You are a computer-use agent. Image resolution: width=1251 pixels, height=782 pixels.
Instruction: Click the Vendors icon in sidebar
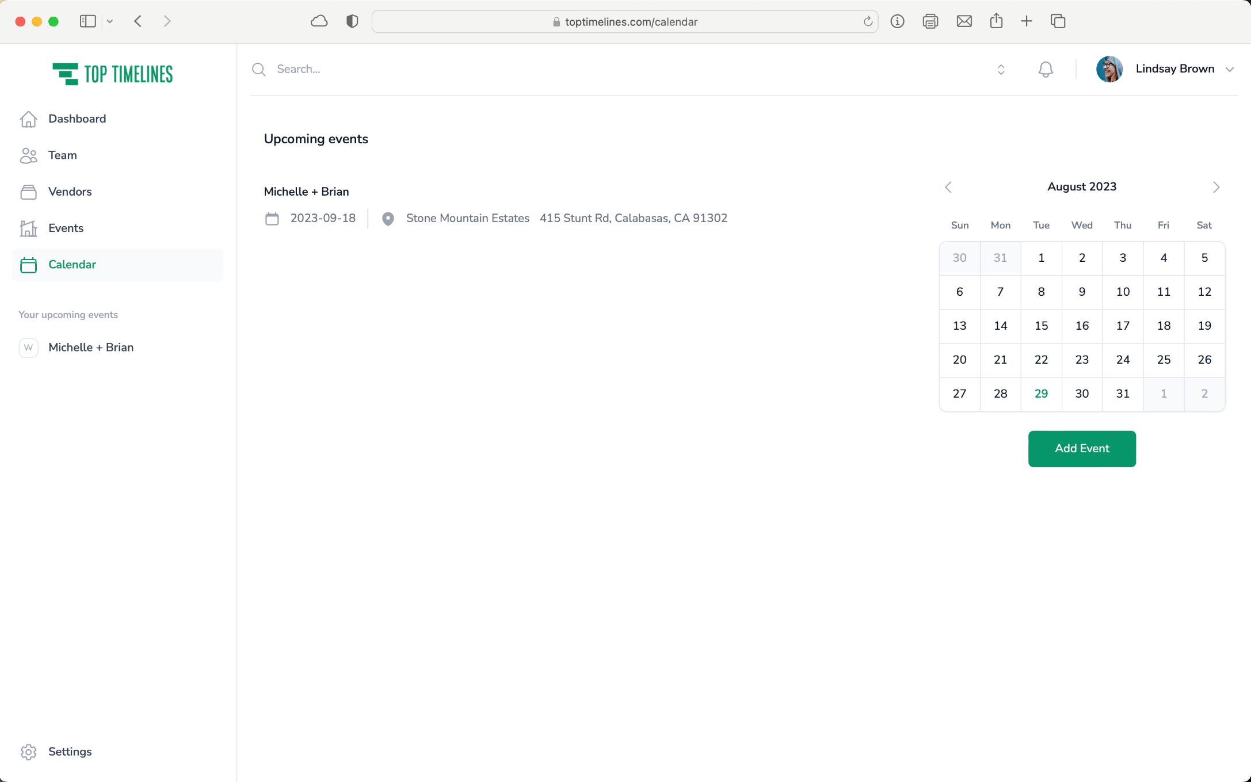click(28, 192)
